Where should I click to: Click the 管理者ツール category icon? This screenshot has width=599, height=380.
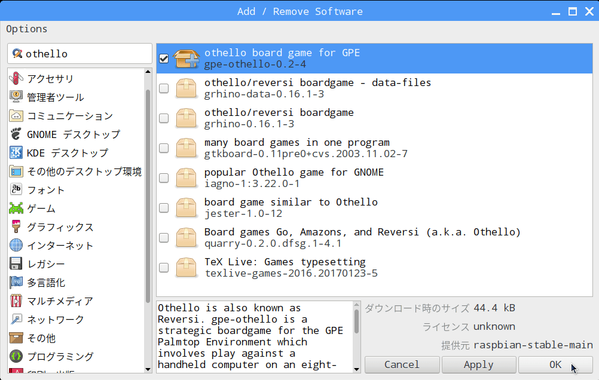point(16,97)
